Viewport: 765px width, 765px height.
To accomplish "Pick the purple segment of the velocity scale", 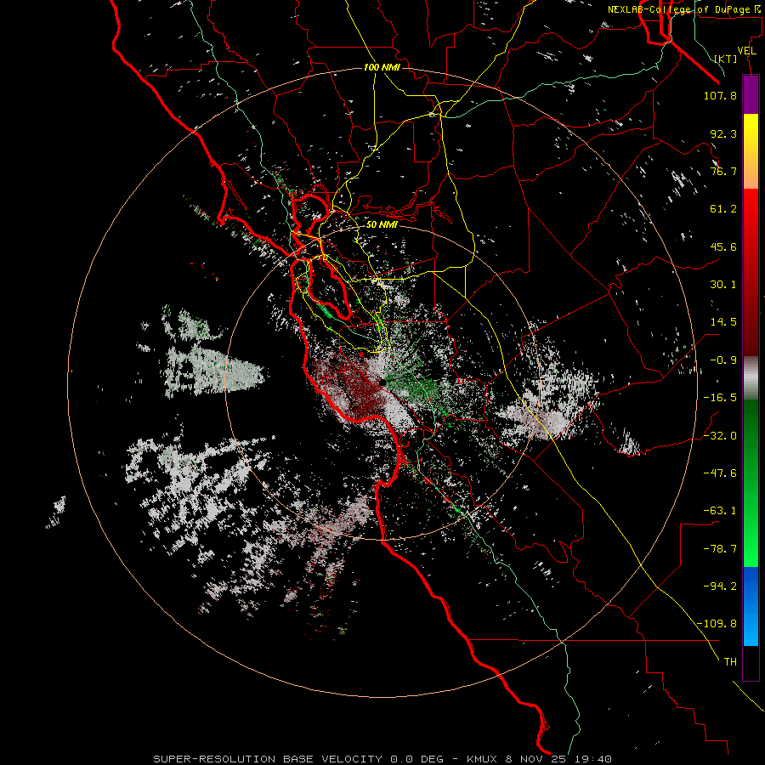I will (751, 94).
